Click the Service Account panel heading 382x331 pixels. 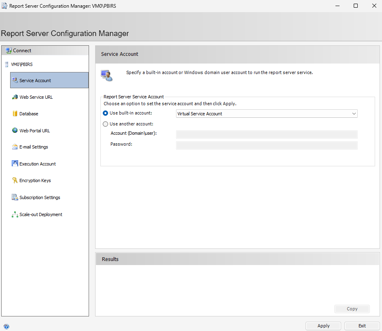point(120,54)
